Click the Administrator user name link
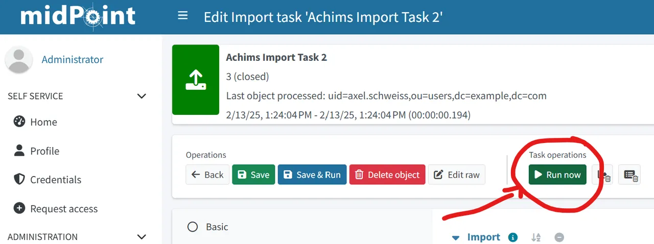The width and height of the screenshot is (654, 244). pyautogui.click(x=73, y=59)
